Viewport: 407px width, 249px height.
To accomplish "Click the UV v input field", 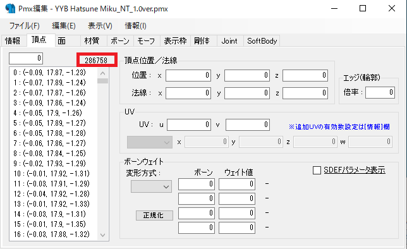I will coord(247,124).
